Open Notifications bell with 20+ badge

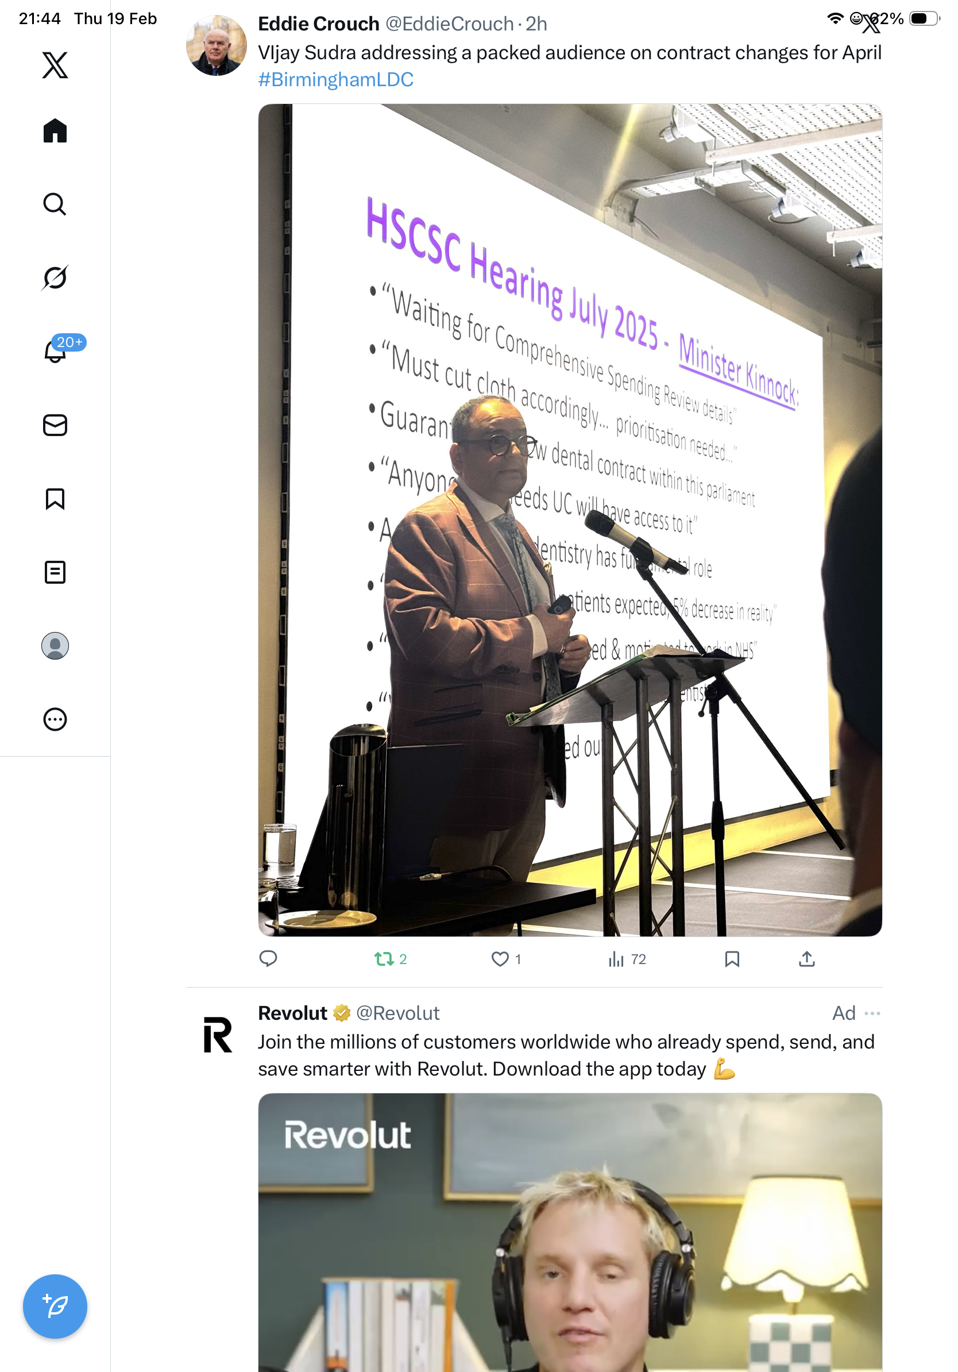(x=55, y=351)
